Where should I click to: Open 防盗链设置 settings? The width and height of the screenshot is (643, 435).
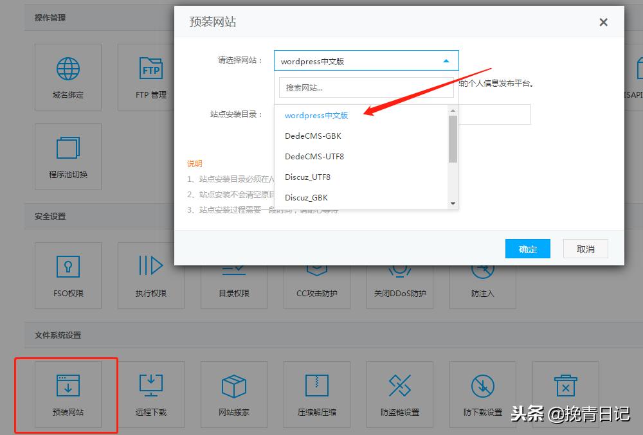399,394
